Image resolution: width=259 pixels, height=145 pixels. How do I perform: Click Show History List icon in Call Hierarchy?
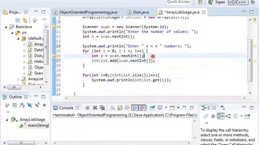tap(236, 116)
